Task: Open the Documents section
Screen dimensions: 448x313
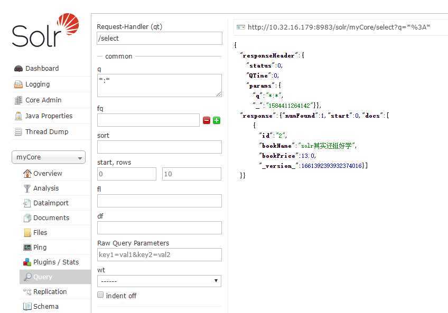Action: pyautogui.click(x=51, y=218)
